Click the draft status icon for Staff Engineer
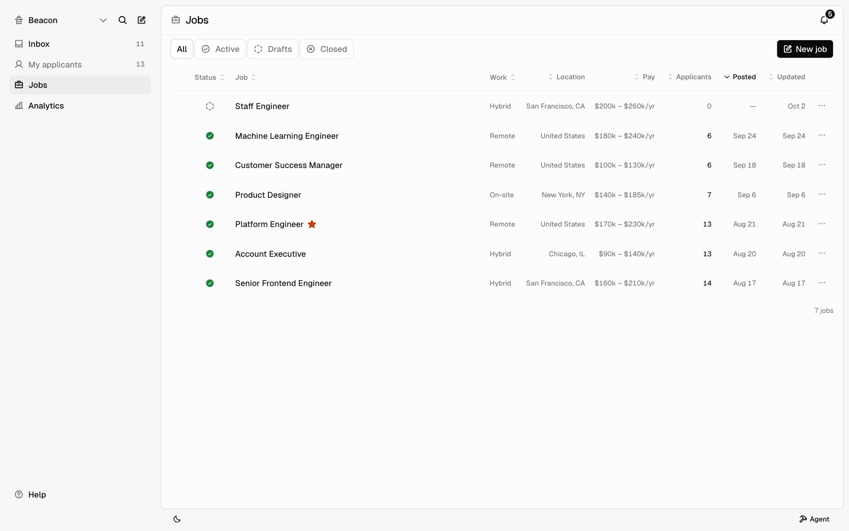 (210, 106)
